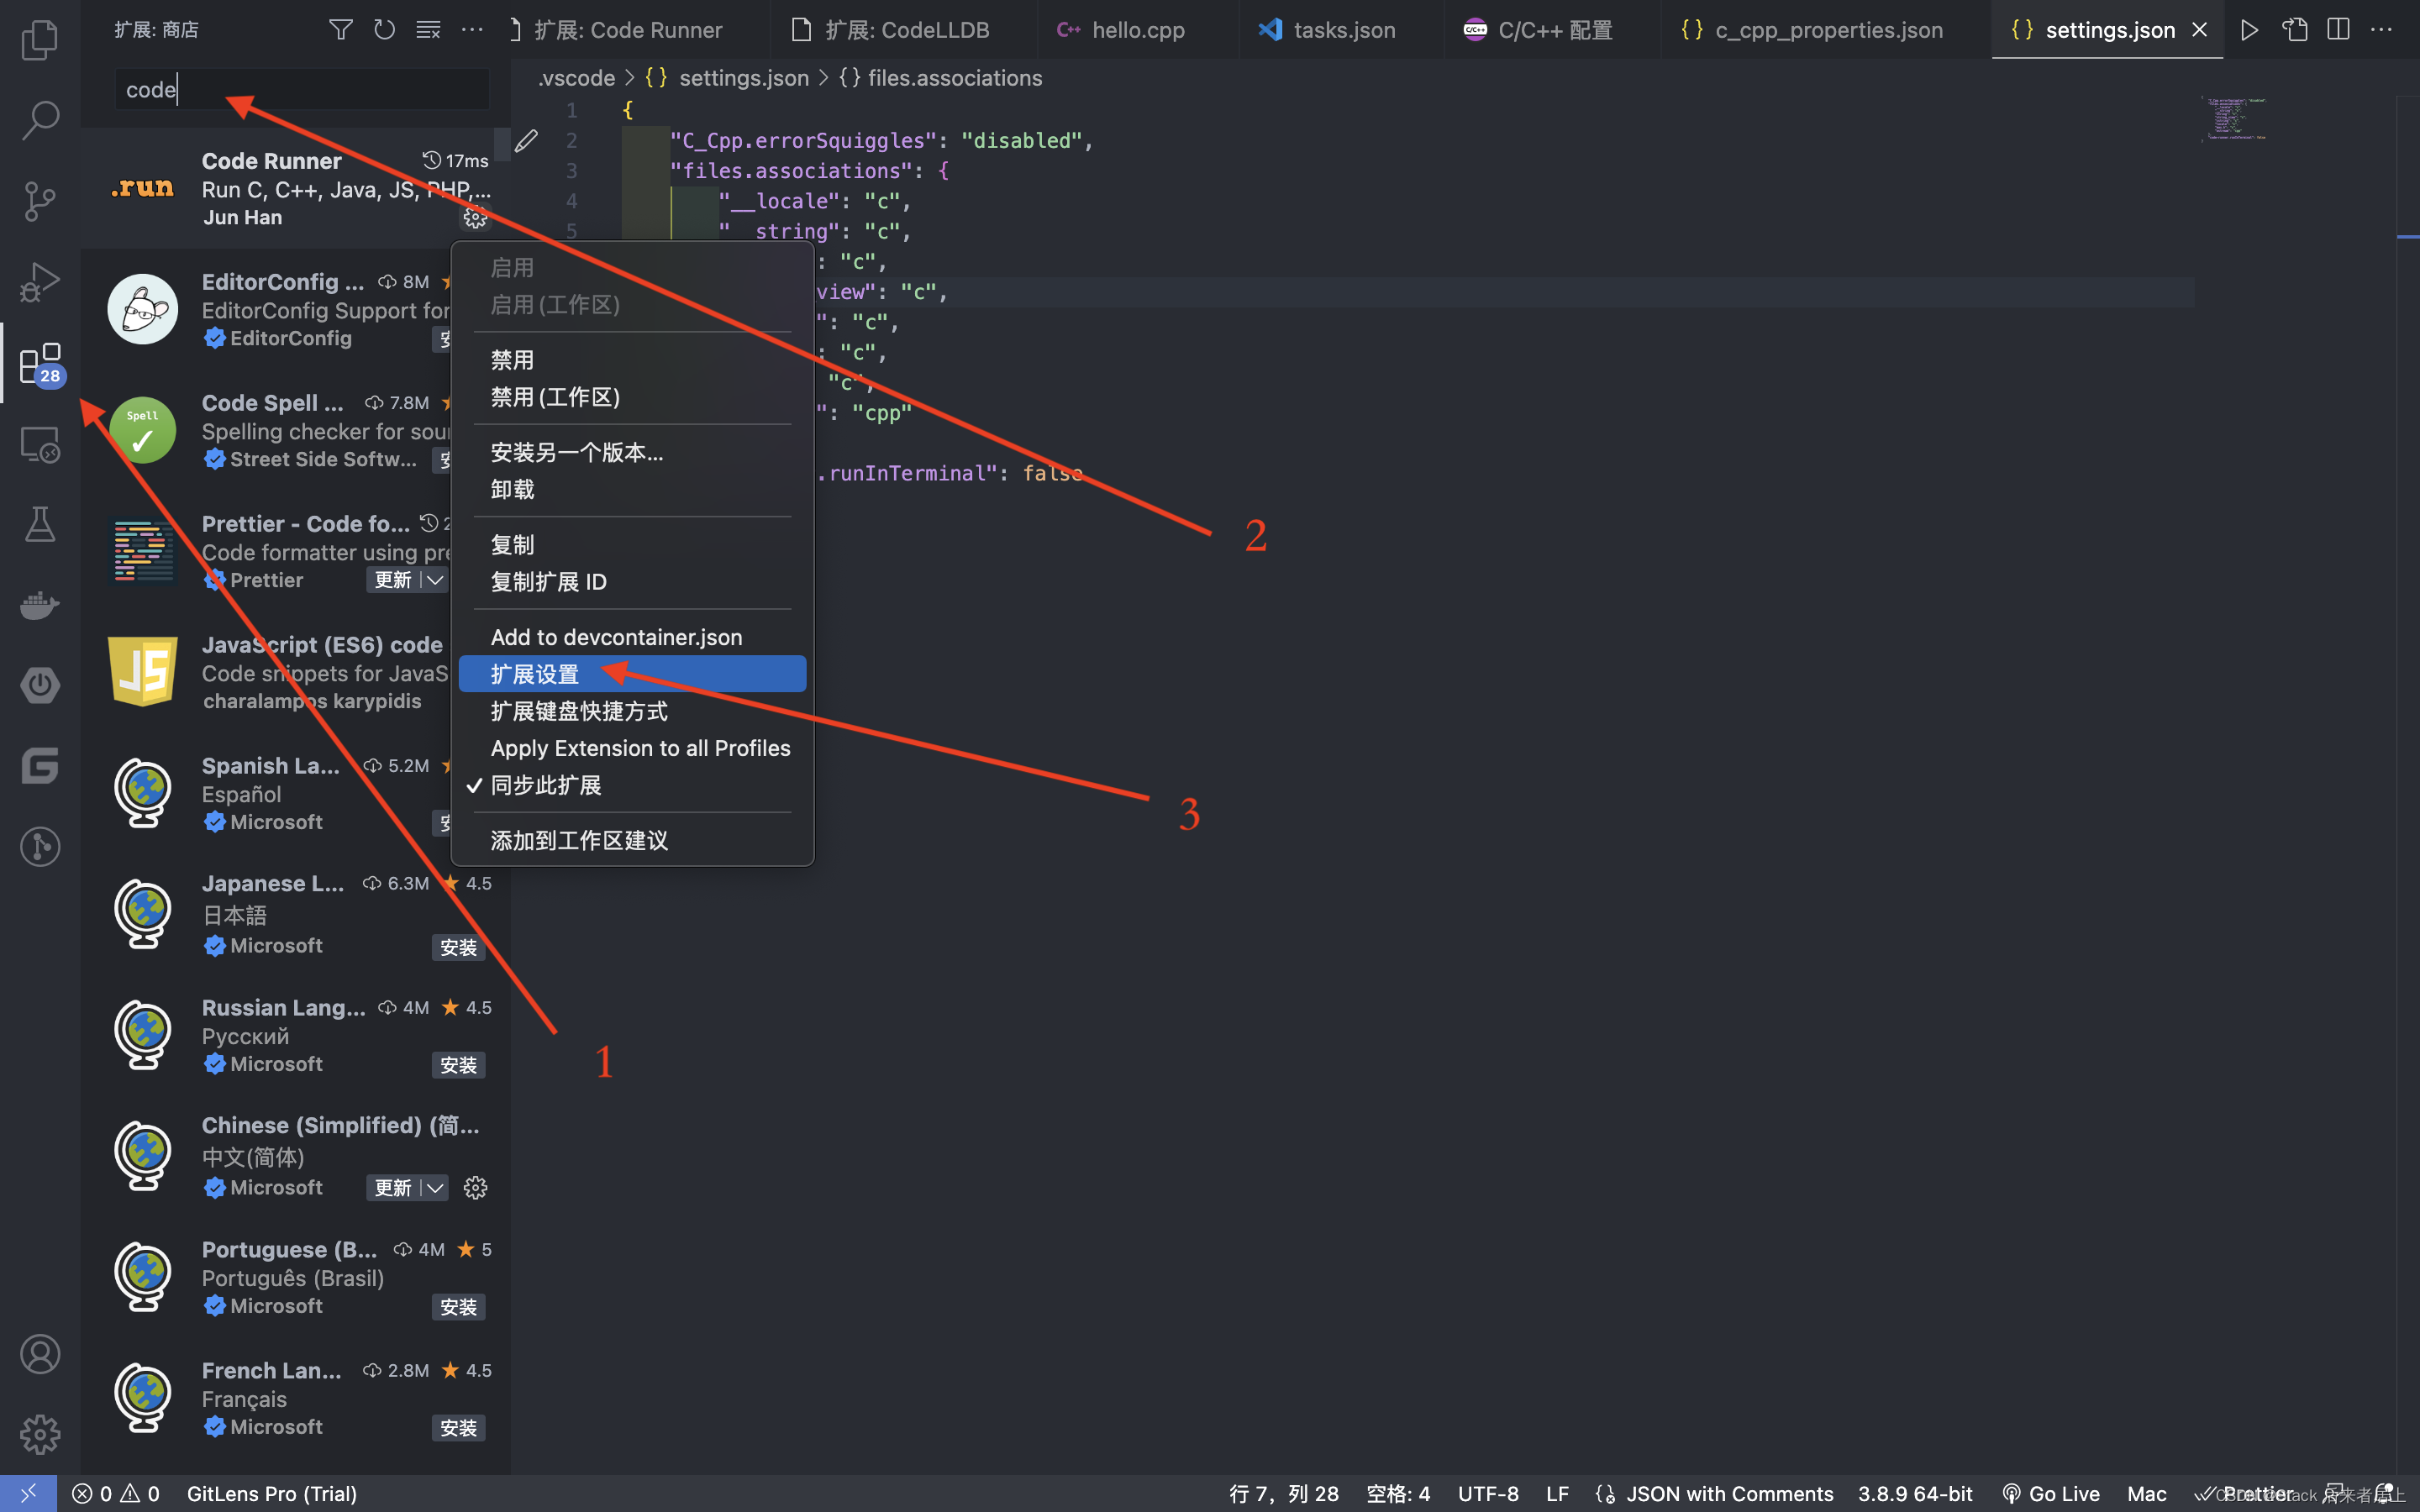Click the editor minimap preview
Image resolution: width=2420 pixels, height=1512 pixels.
coord(2234,119)
